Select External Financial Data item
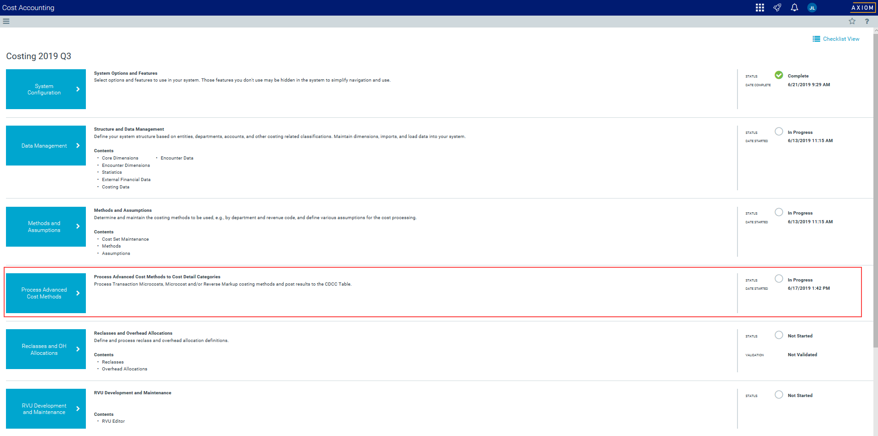The image size is (878, 436). click(126, 180)
